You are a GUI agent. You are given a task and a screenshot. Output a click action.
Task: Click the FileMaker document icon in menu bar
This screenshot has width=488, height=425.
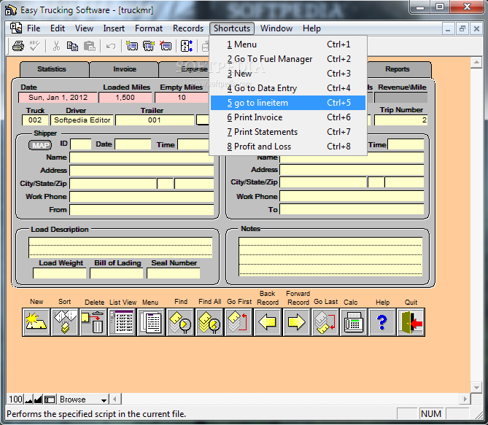(16, 28)
